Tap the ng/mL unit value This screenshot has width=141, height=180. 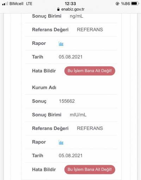click(x=76, y=16)
